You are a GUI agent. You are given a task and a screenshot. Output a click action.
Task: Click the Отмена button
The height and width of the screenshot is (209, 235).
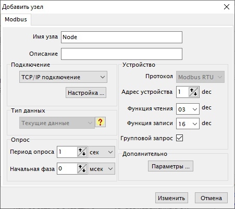pyautogui.click(x=211, y=198)
